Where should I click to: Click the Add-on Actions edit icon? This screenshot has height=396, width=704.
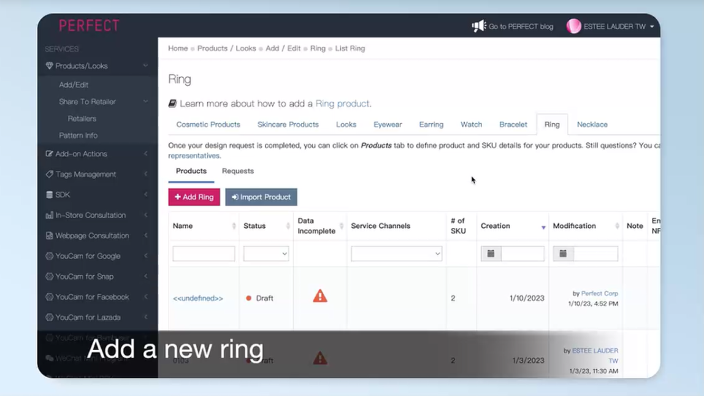tap(49, 153)
